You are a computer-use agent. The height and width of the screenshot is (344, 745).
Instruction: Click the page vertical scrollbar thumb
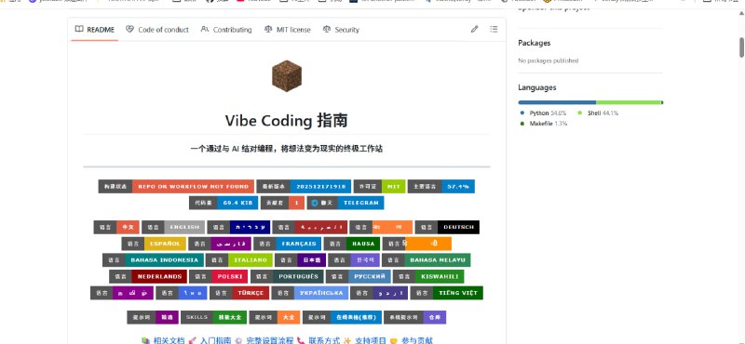[741, 47]
